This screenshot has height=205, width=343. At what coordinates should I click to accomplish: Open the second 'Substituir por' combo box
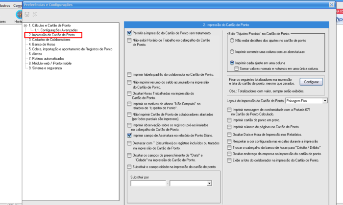click(x=209, y=183)
